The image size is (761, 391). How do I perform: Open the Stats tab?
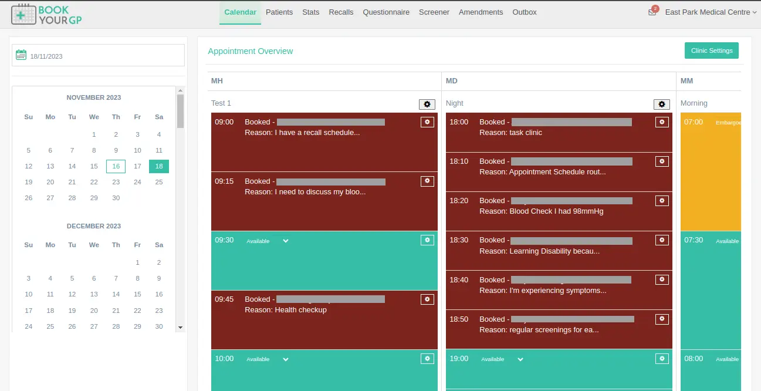click(x=311, y=12)
